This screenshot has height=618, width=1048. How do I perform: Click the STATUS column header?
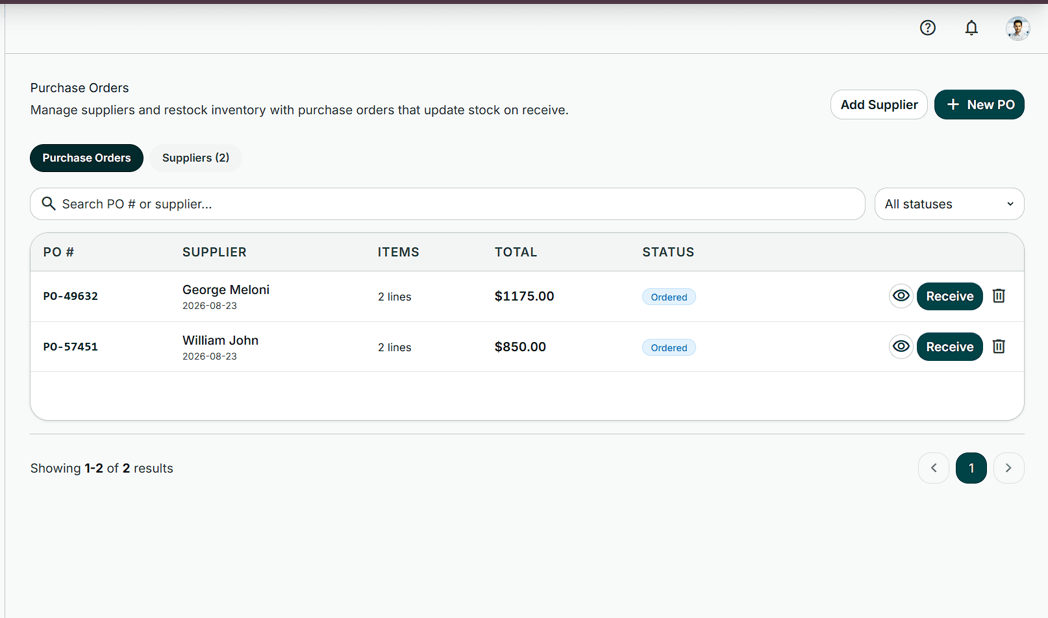[668, 252]
